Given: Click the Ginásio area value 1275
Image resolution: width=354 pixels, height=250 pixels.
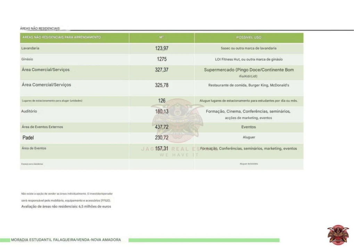Looking at the screenshot, I should (162, 59).
